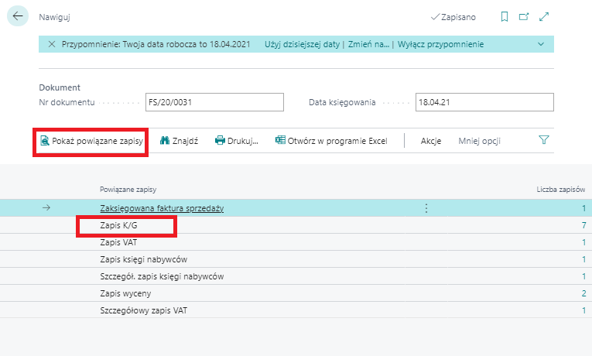
Task: Select the Zapis K/G row
Action: pyautogui.click(x=296, y=225)
